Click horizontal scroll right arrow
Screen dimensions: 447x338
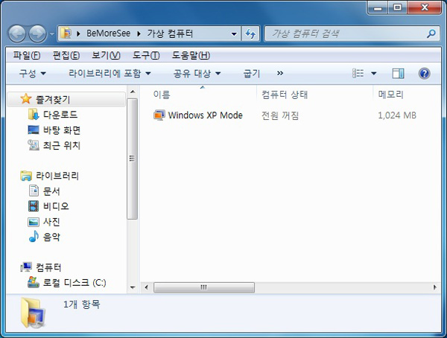435,287
